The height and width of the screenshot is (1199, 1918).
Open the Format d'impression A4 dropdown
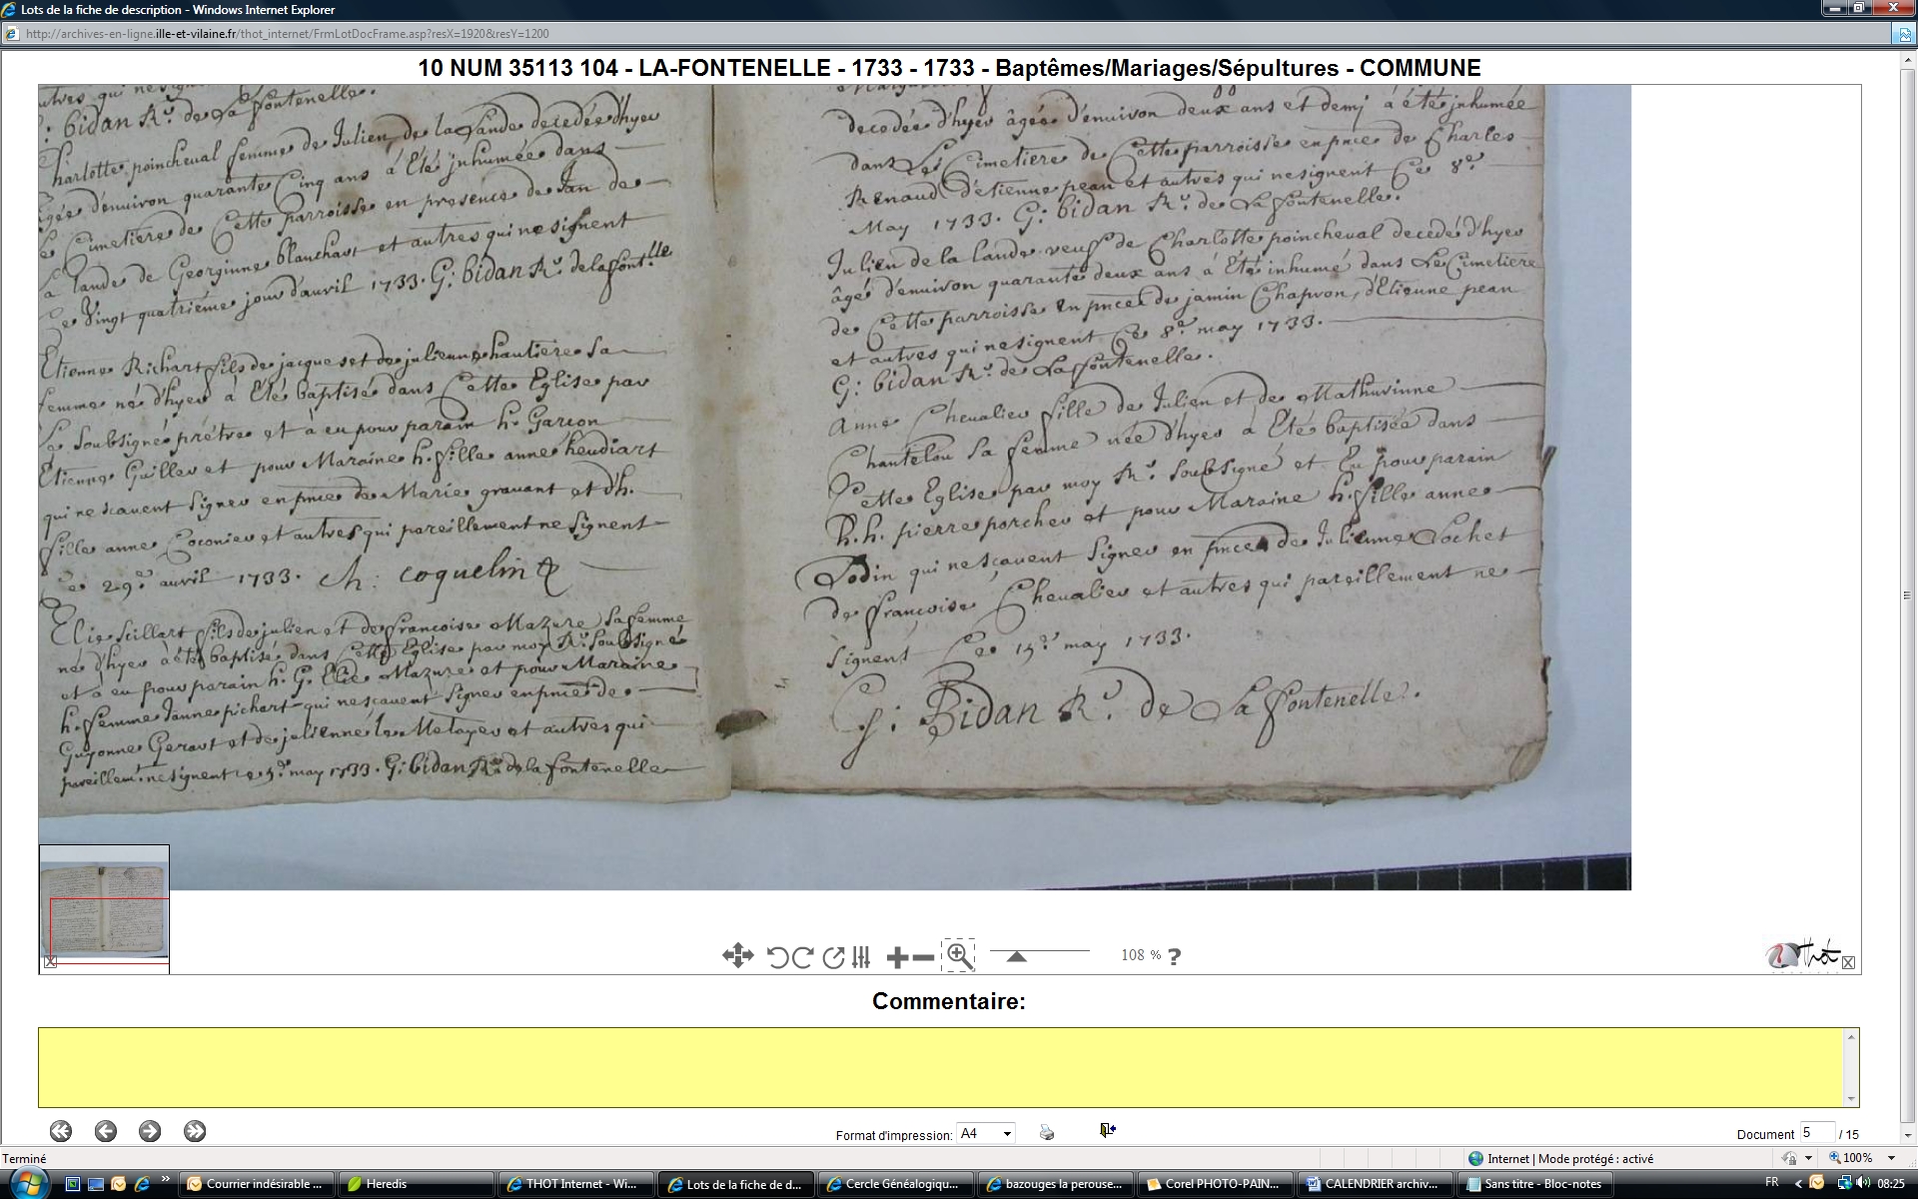(986, 1133)
